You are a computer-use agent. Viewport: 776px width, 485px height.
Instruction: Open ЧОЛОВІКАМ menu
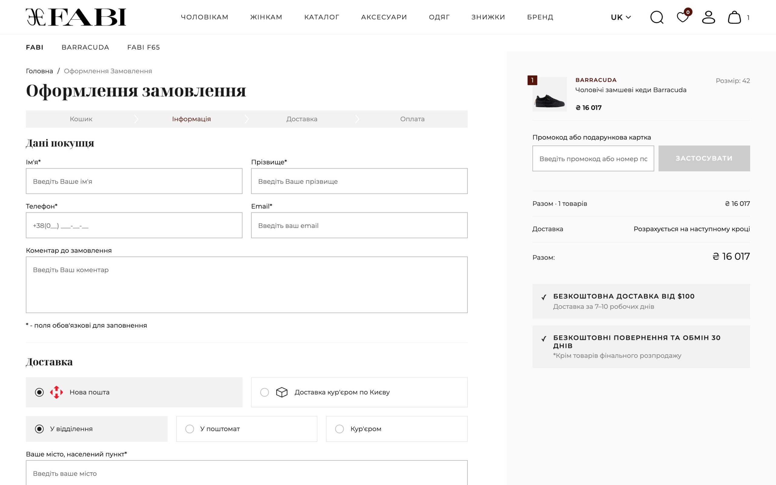[x=205, y=17]
